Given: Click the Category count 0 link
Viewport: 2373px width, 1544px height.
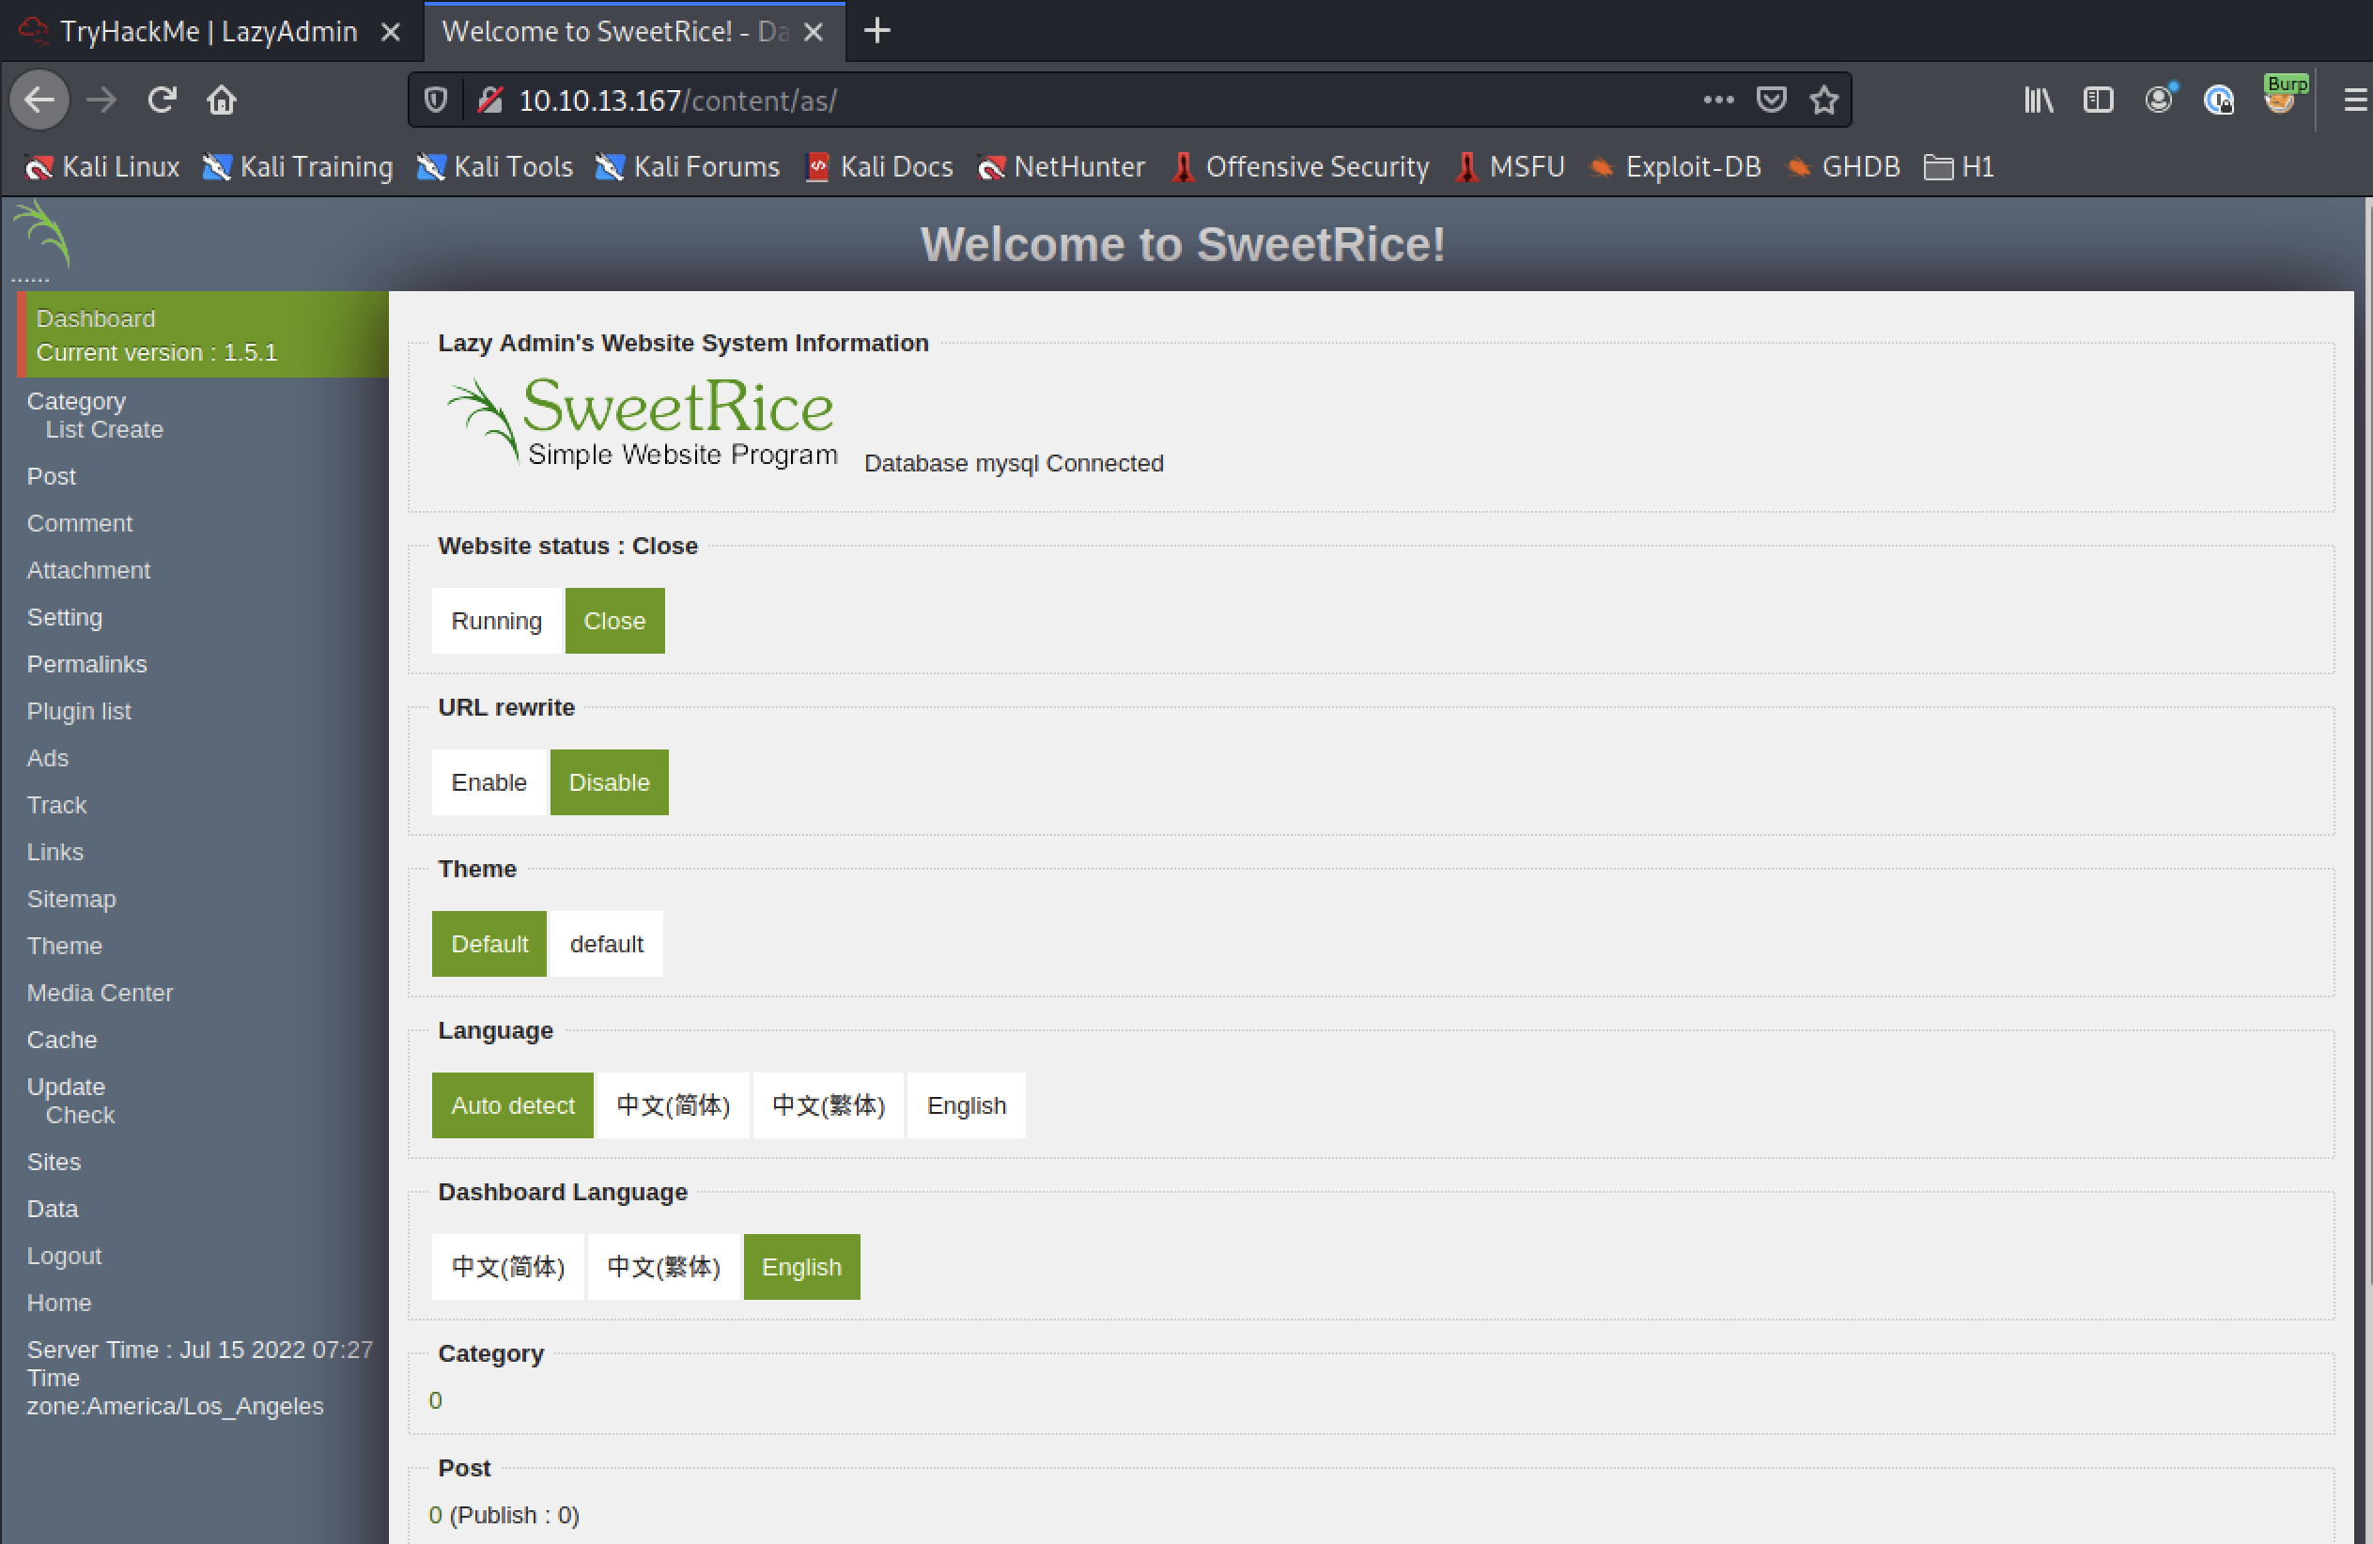Looking at the screenshot, I should pyautogui.click(x=435, y=1399).
